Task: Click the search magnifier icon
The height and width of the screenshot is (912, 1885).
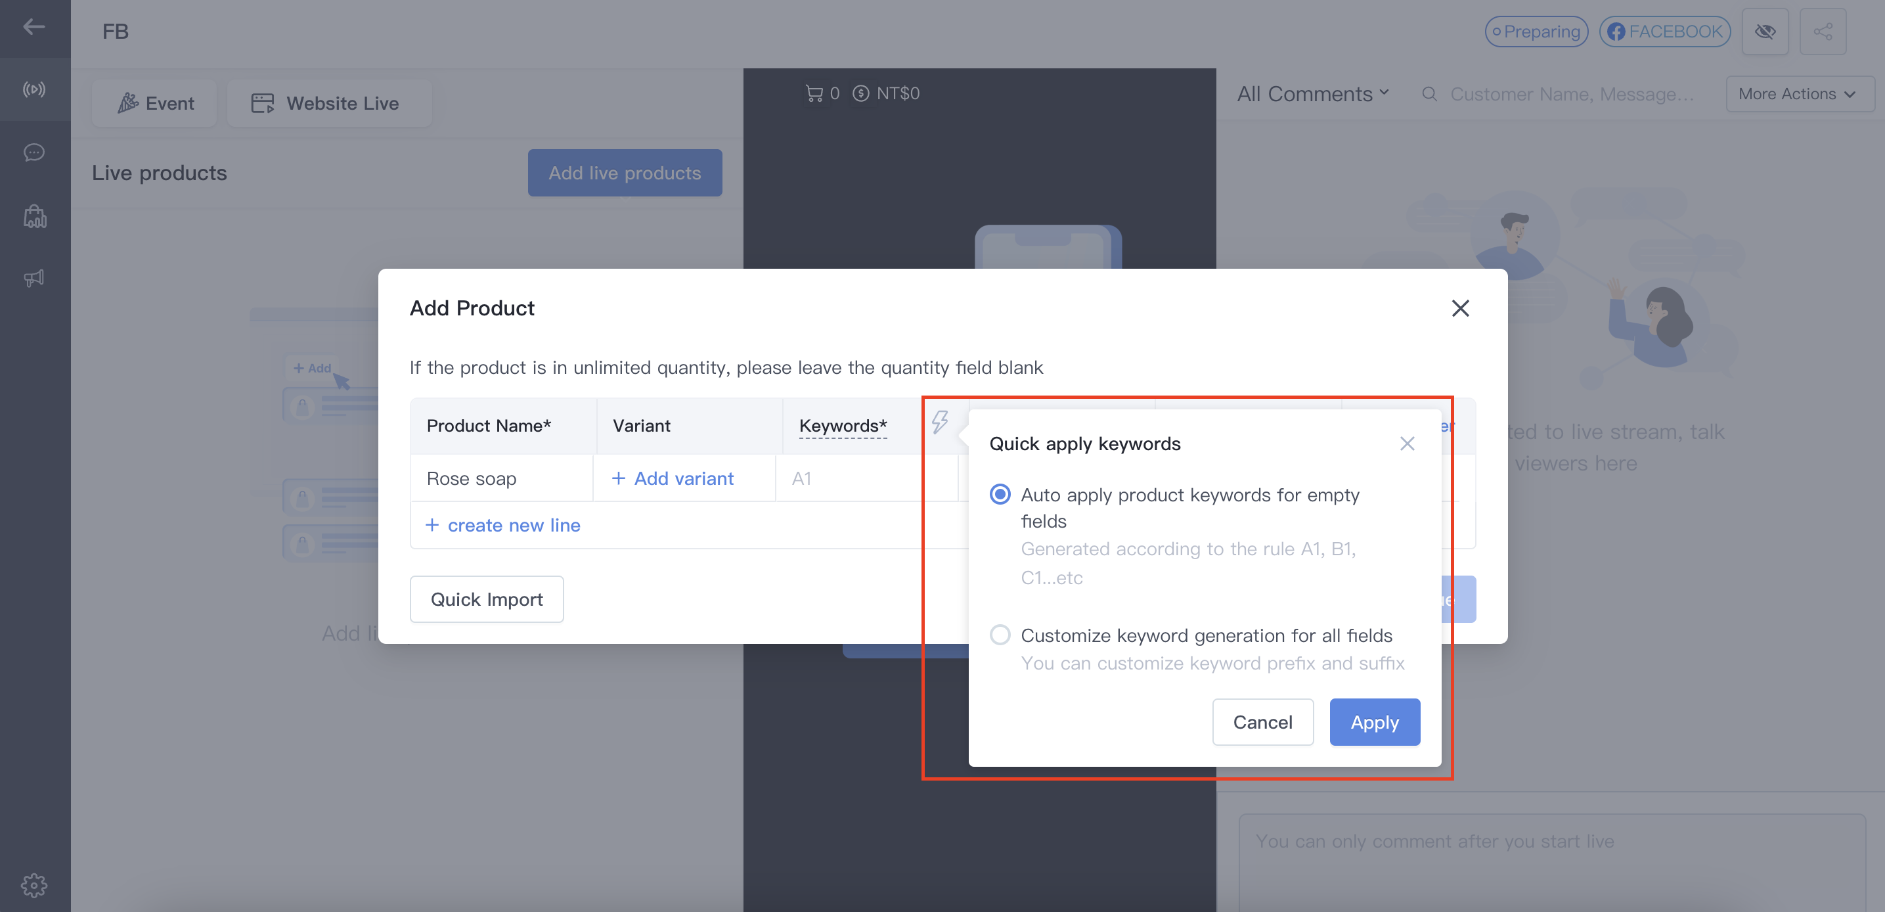Action: point(1429,94)
